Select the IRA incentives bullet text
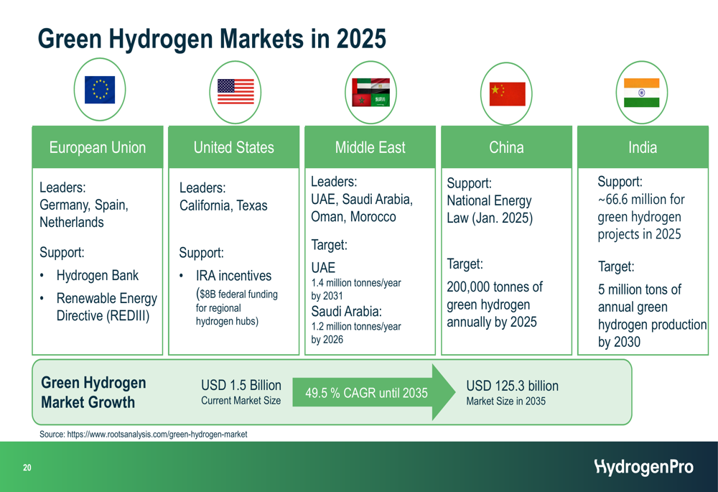 [233, 276]
